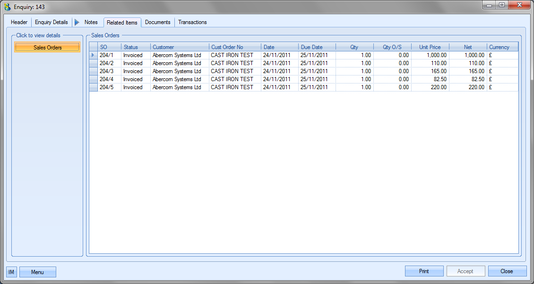534x284 pixels.
Task: Click Unit Price 82.50
Action: [x=430, y=79]
